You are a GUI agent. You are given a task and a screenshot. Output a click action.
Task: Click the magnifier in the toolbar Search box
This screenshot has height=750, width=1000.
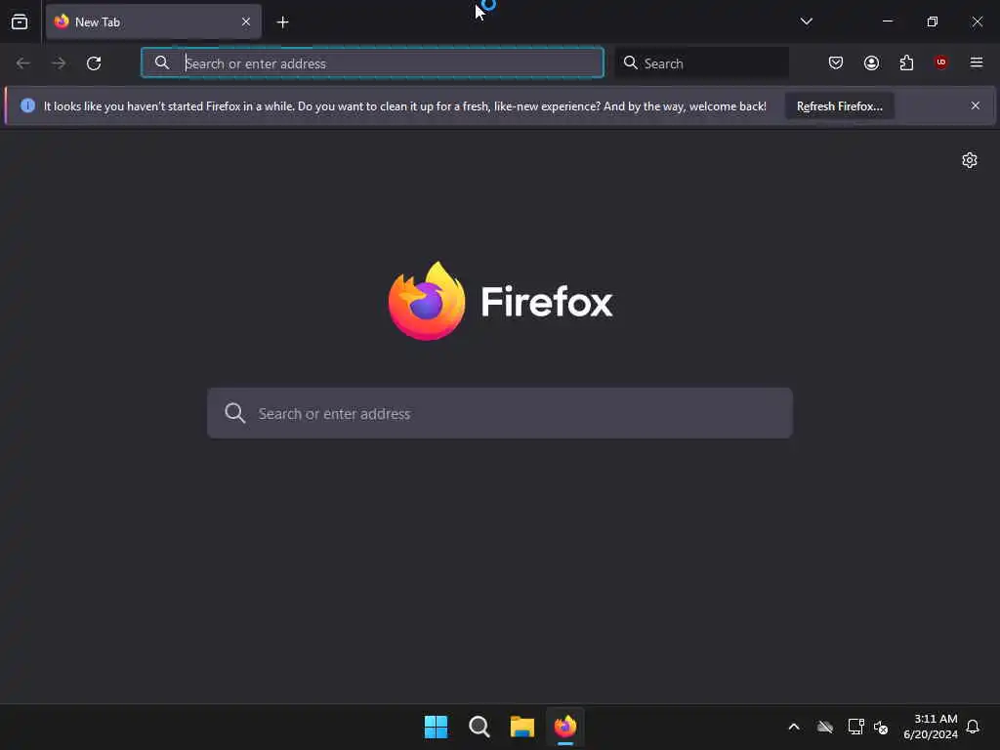pos(630,62)
